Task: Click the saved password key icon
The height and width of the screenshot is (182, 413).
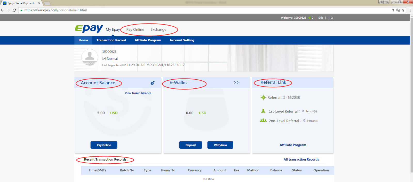Action: pos(393,10)
